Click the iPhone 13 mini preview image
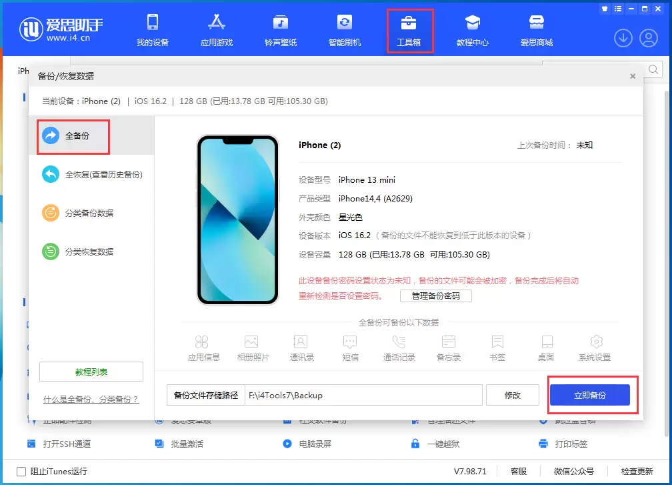 pyautogui.click(x=237, y=219)
